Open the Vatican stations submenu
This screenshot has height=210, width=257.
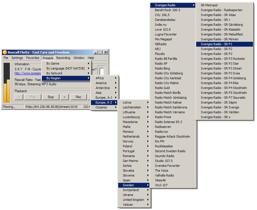coord(134,205)
